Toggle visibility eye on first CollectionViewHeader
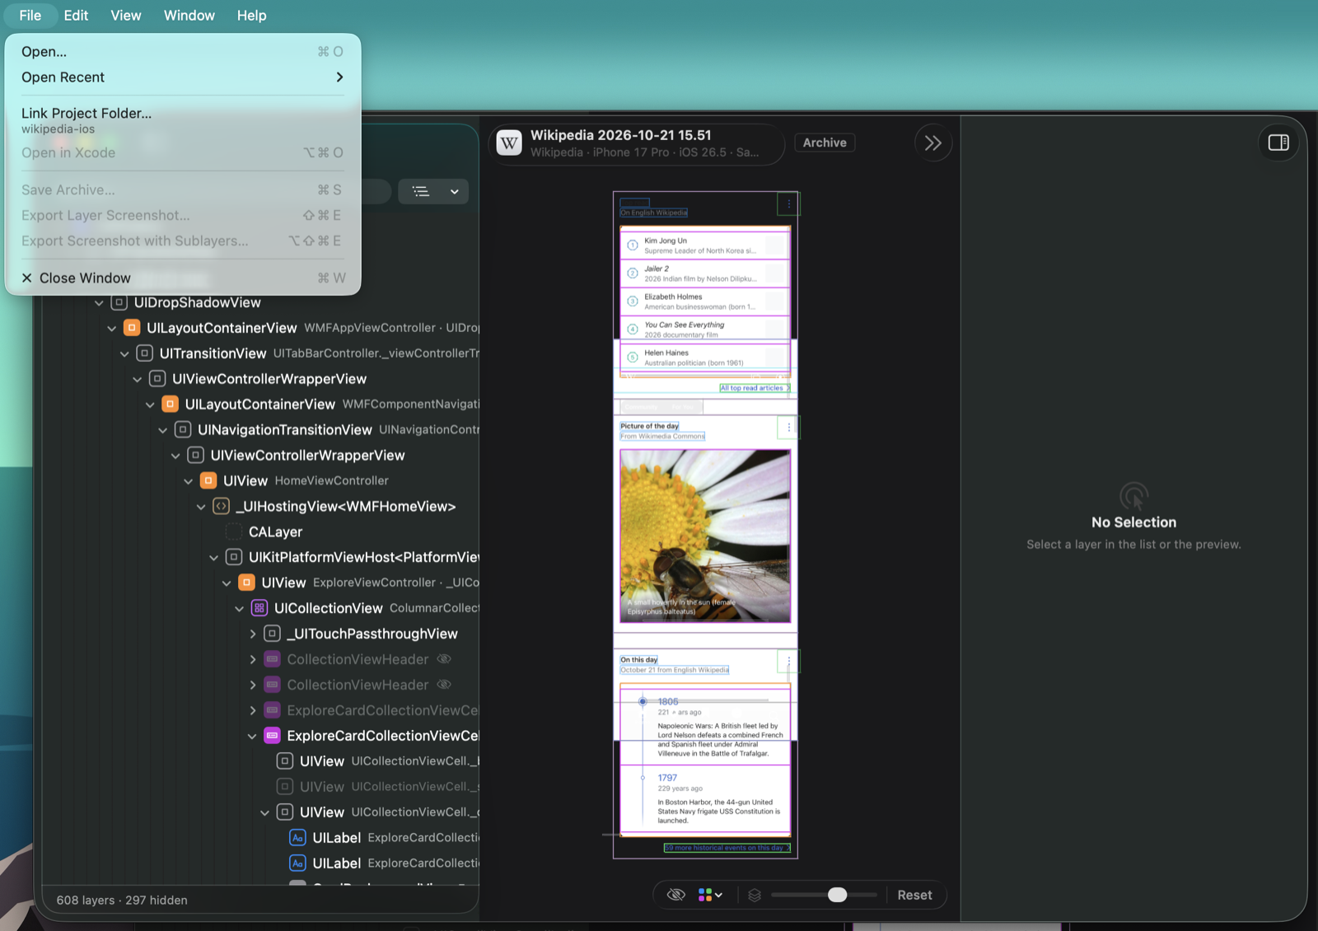 444,659
